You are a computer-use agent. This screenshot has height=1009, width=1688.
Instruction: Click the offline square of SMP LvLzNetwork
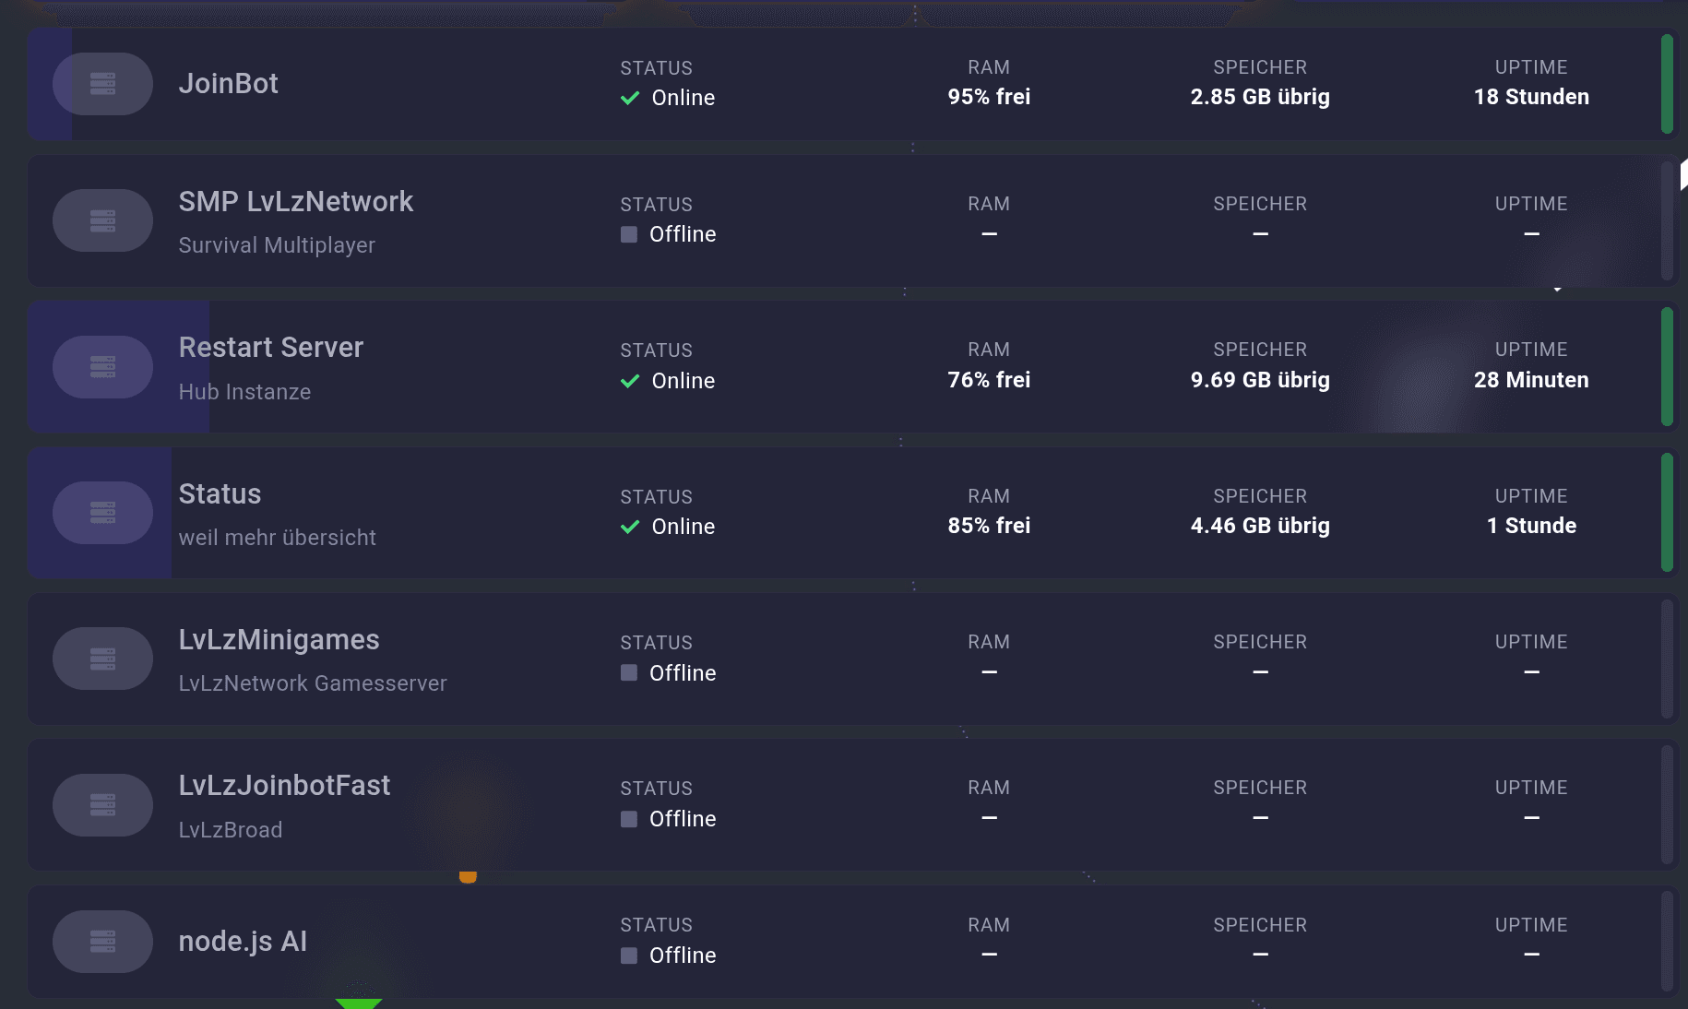pos(629,234)
